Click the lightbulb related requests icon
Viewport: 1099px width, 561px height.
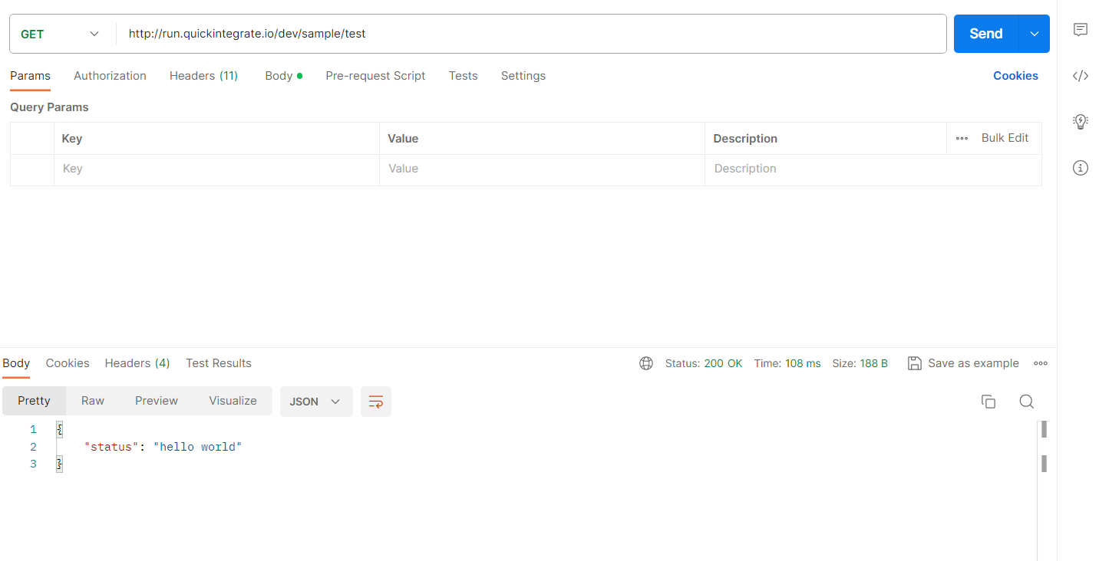point(1081,121)
